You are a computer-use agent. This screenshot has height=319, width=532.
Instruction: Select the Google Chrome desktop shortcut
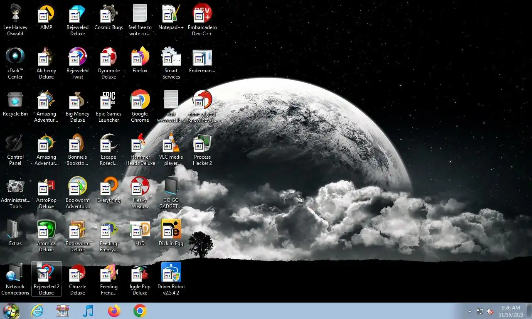(140, 106)
